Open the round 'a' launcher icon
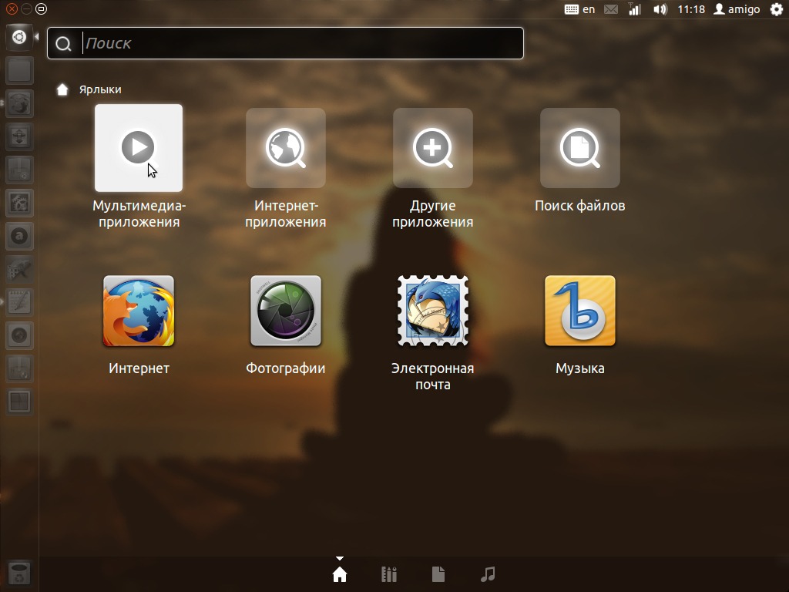Viewport: 789px width, 592px height. [19, 236]
